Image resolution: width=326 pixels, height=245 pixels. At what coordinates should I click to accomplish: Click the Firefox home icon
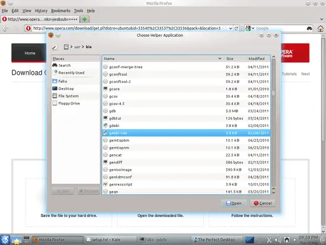(x=321, y=28)
